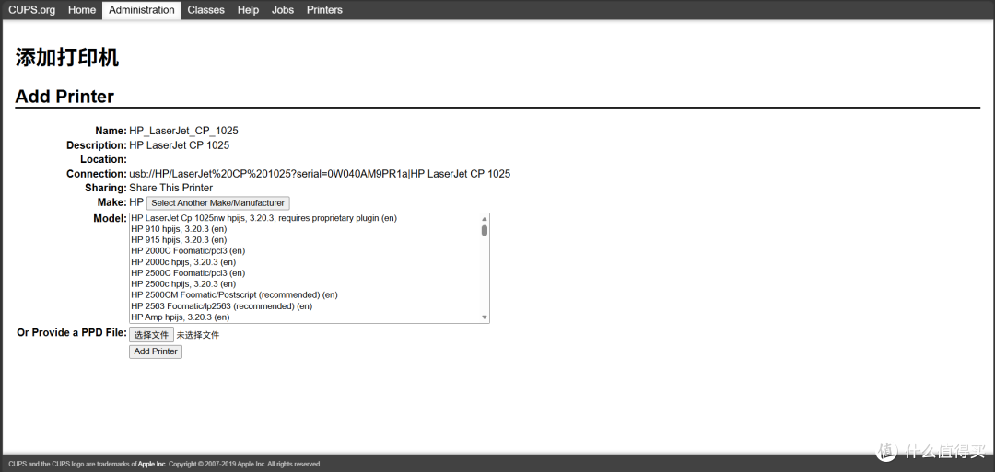
Task: Switch to the Classes tab
Action: click(206, 9)
